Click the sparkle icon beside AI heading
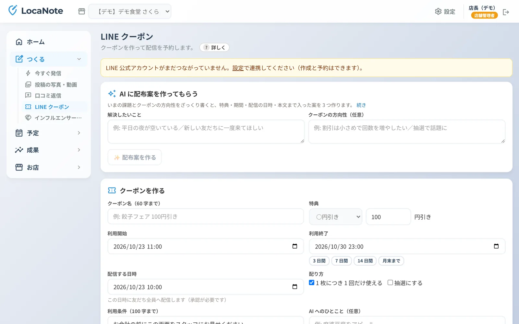Screen dimensions: 519x324 point(112,94)
